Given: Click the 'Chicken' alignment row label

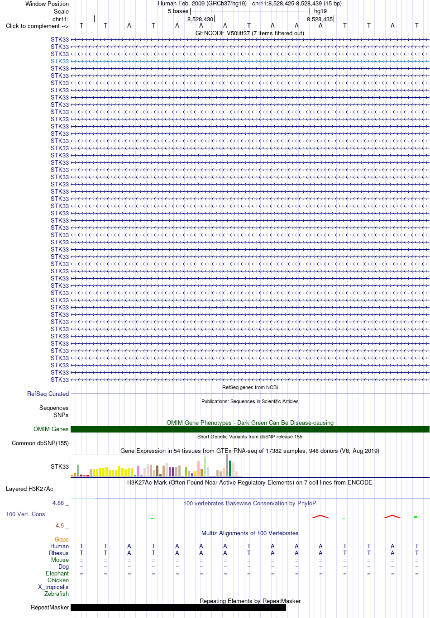Looking at the screenshot, I should (58, 580).
